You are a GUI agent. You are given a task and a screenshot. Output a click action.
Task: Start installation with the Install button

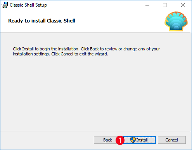(x=139, y=140)
